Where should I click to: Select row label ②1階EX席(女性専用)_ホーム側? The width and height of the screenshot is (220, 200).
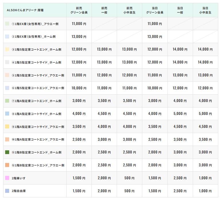click(x=34, y=37)
